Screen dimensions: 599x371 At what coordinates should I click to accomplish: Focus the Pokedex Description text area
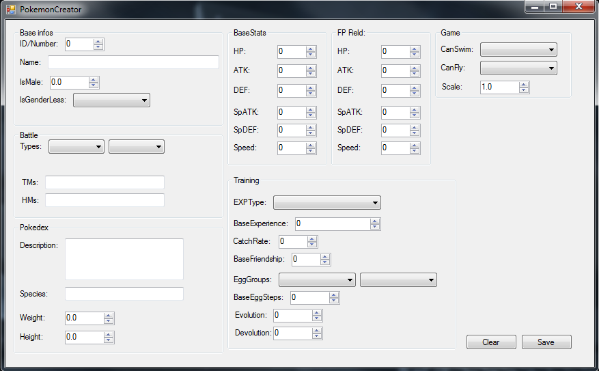[124, 259]
